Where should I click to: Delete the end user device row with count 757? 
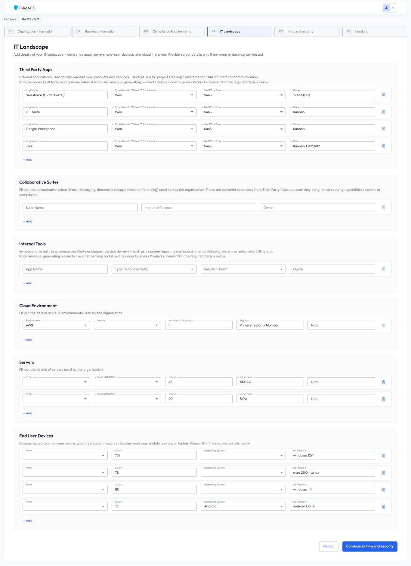point(383,456)
